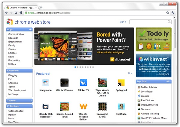Click the Sign in link
The height and width of the screenshot is (127, 180).
[x=123, y=22]
